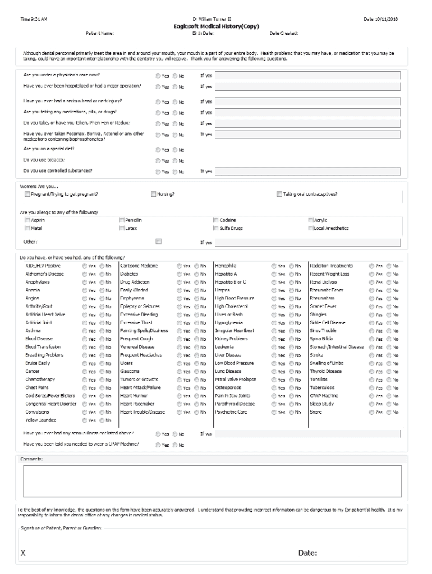Check the Local Anesthetics allergy box
The image size is (432, 574).
click(310, 228)
